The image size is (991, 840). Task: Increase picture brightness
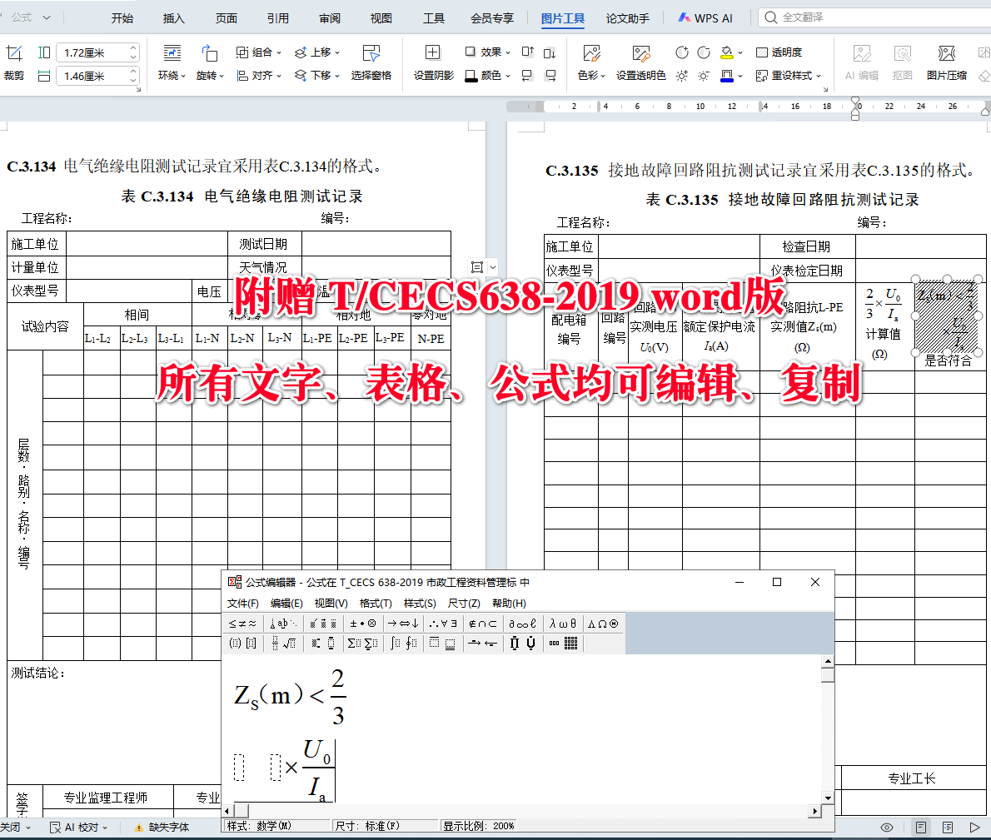coord(681,76)
